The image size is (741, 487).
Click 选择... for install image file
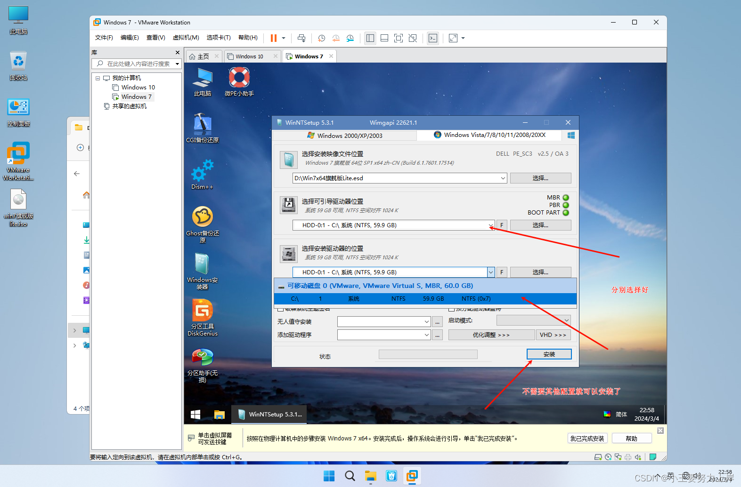540,178
